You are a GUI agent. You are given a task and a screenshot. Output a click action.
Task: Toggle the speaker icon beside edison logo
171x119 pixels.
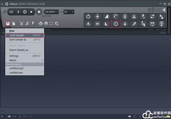(164, 10)
